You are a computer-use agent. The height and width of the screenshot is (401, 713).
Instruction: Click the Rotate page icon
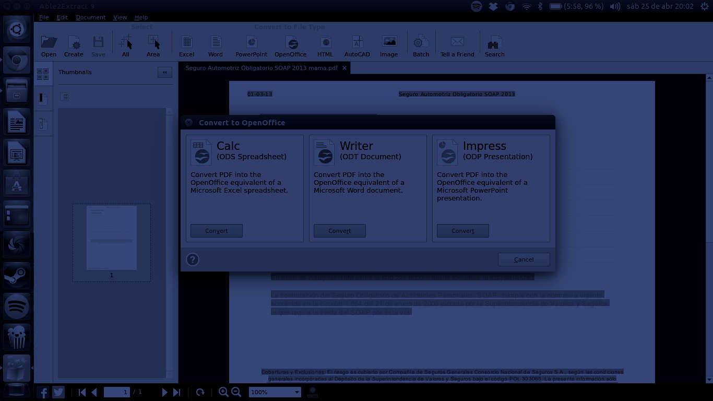click(x=200, y=392)
